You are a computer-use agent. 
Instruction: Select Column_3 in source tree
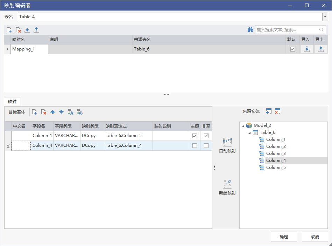(276, 153)
